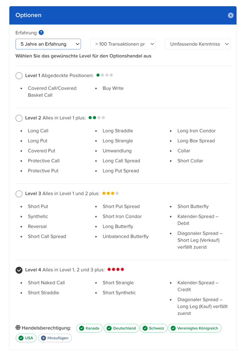Click the Kanada permission chip
Screen dimensions: 243x356
[90, 328]
